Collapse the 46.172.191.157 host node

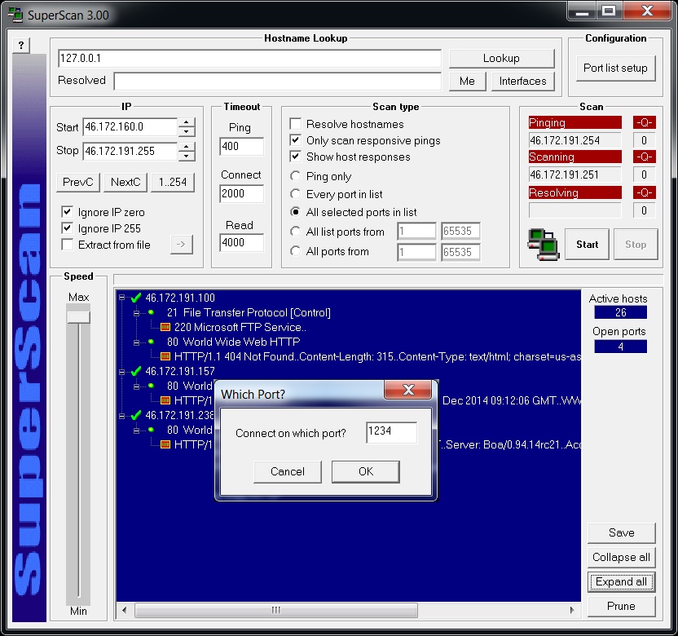[x=122, y=372]
